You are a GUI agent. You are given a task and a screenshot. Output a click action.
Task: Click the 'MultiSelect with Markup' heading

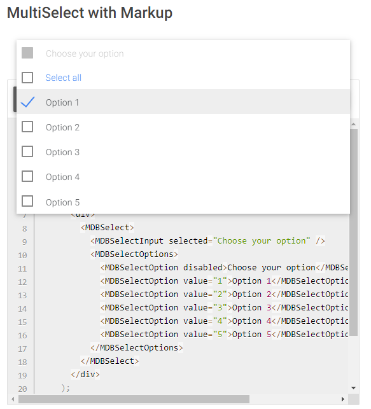90,13
